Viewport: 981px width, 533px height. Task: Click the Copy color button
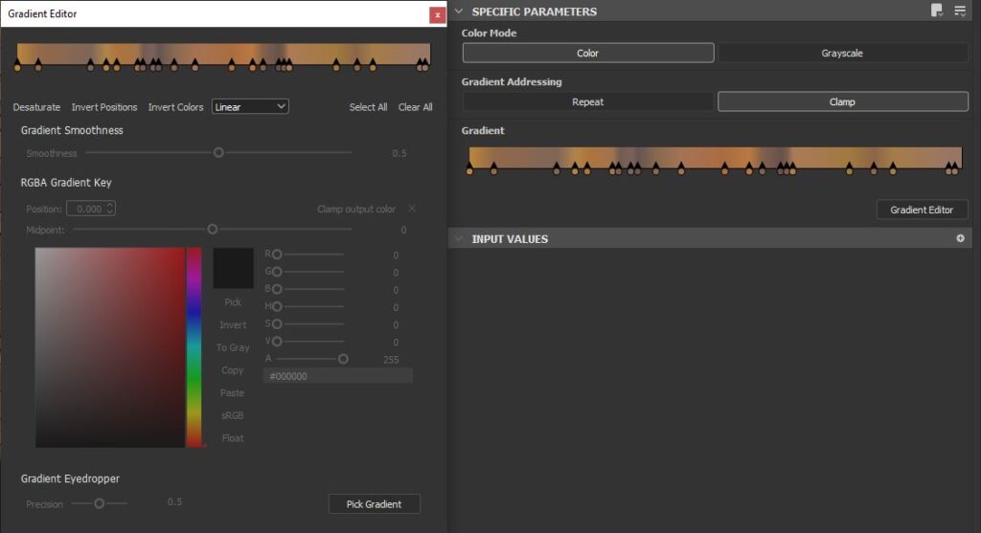(x=232, y=370)
